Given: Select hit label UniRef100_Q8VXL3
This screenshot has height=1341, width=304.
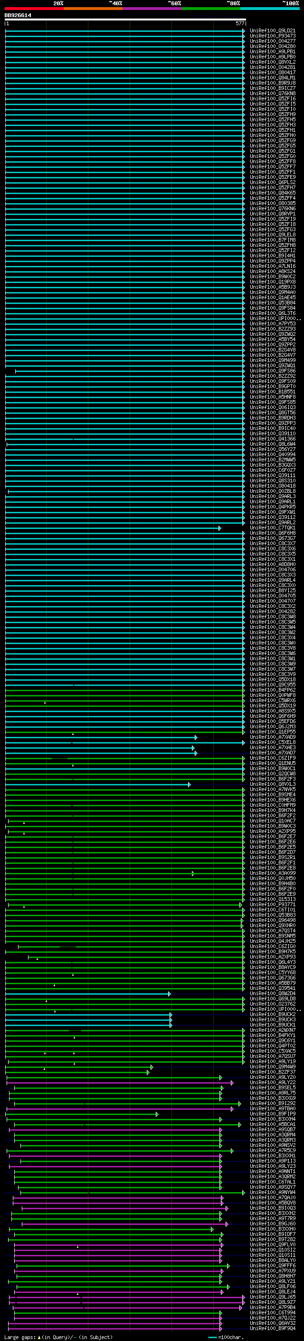Looking at the screenshot, I should 273,784.
